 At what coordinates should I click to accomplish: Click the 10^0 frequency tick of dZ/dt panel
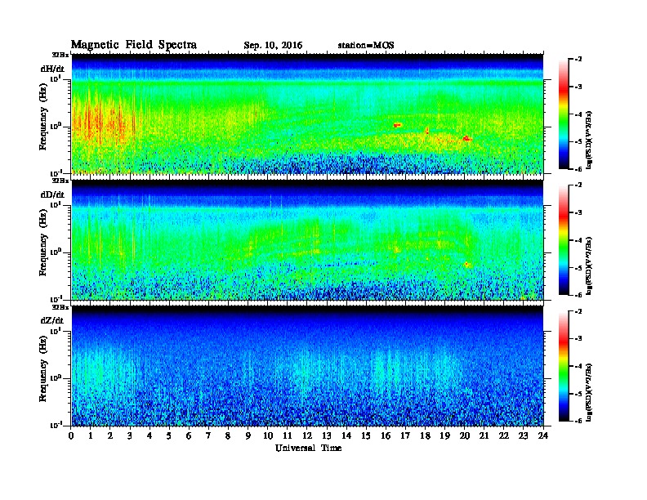click(55, 378)
